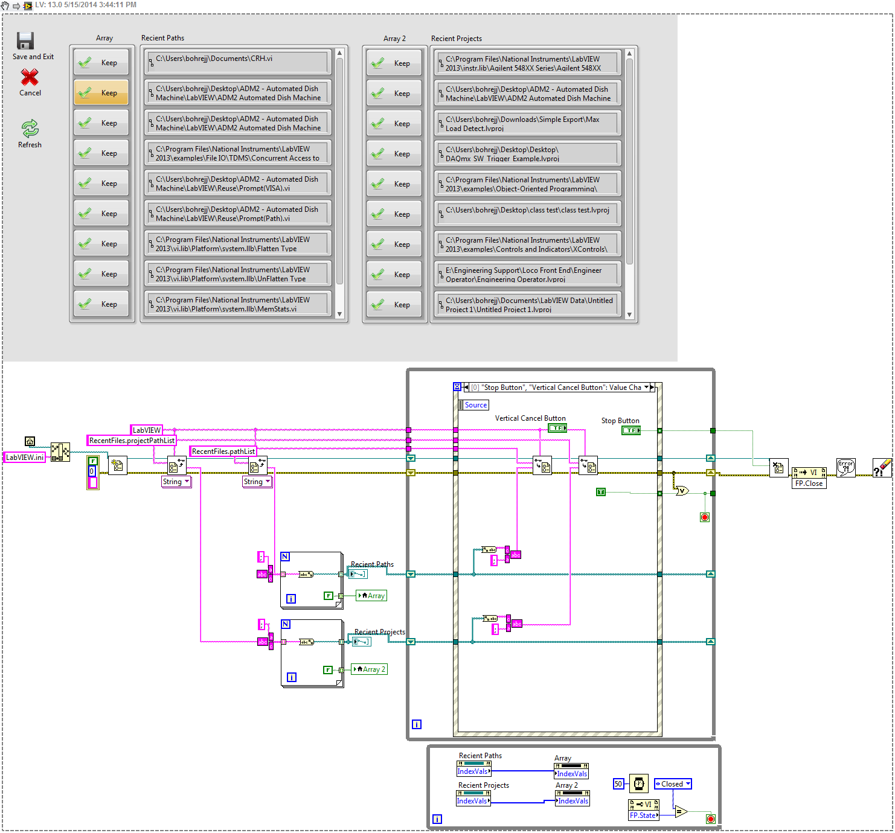
Task: Select the Read Key node under RecentFiles.projectPathList
Action: 176,465
